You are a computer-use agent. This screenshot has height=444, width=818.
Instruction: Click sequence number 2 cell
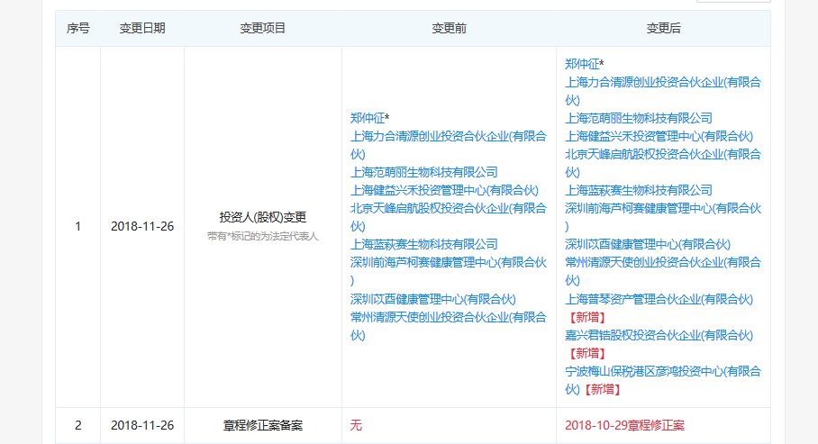click(x=77, y=425)
